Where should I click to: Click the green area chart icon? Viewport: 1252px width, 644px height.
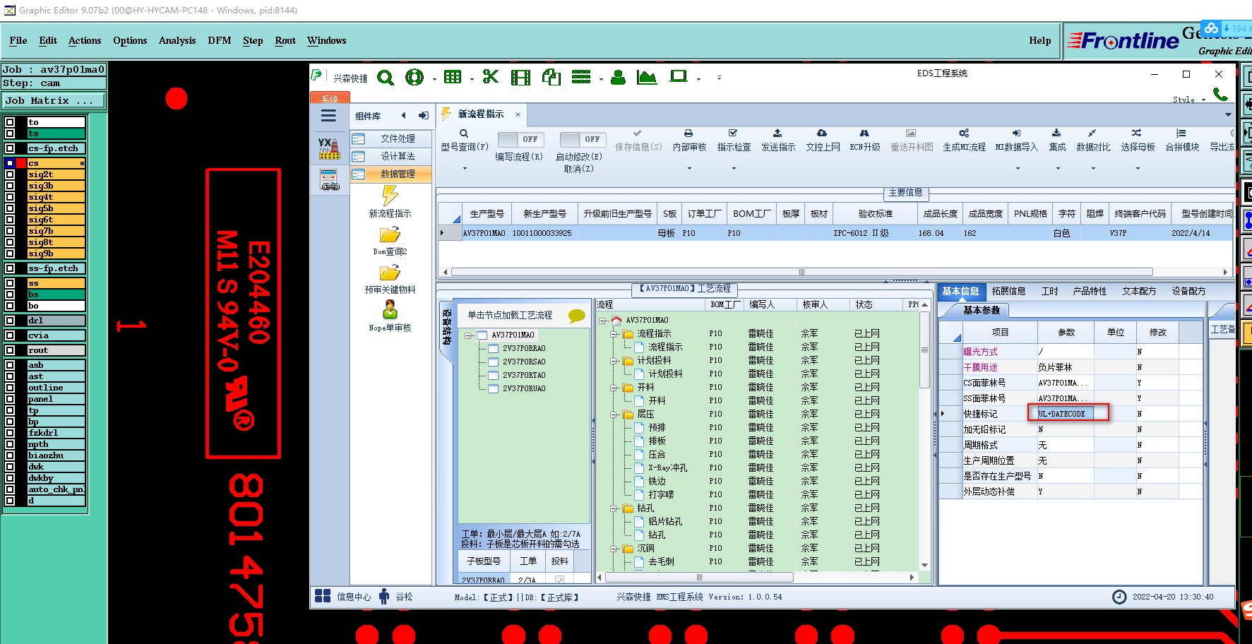(x=647, y=78)
